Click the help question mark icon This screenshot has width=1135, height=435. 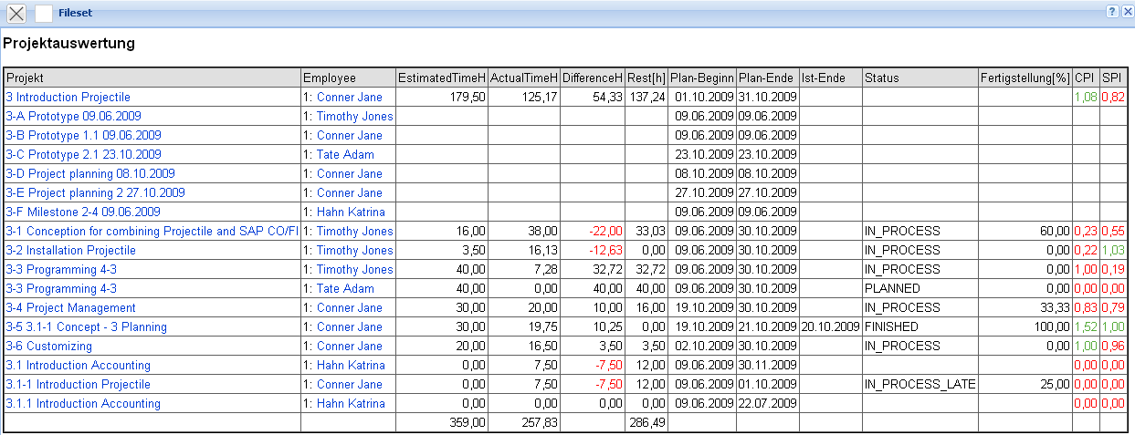pos(1112,12)
